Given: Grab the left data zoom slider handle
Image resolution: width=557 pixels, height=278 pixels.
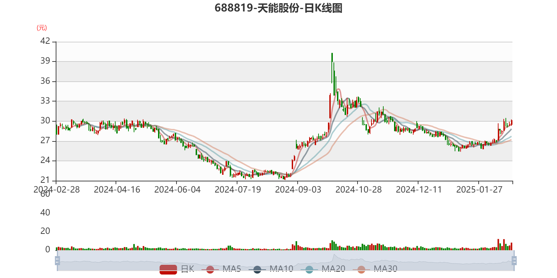Looking at the screenshot, I should click(x=57, y=261).
